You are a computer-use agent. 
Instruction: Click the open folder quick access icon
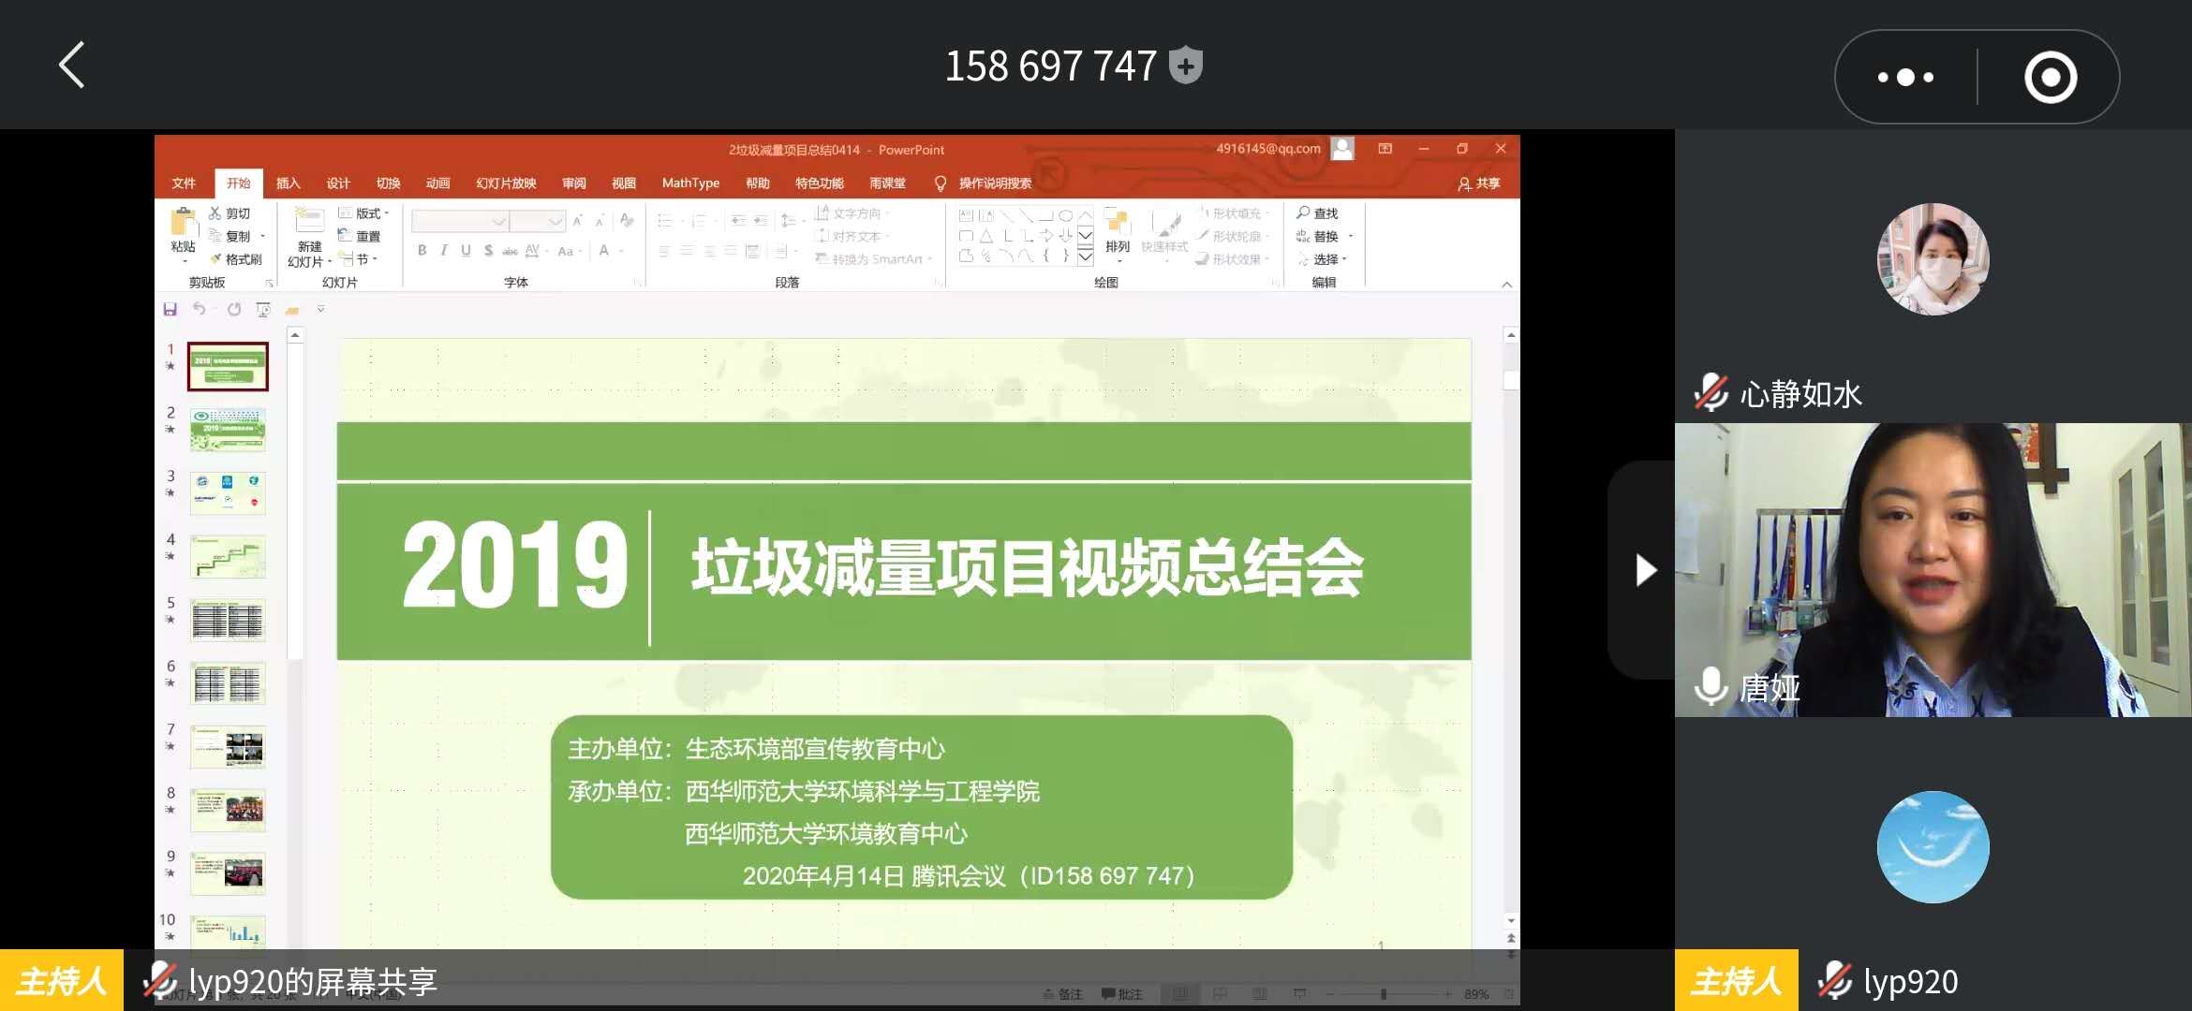pos(292,310)
